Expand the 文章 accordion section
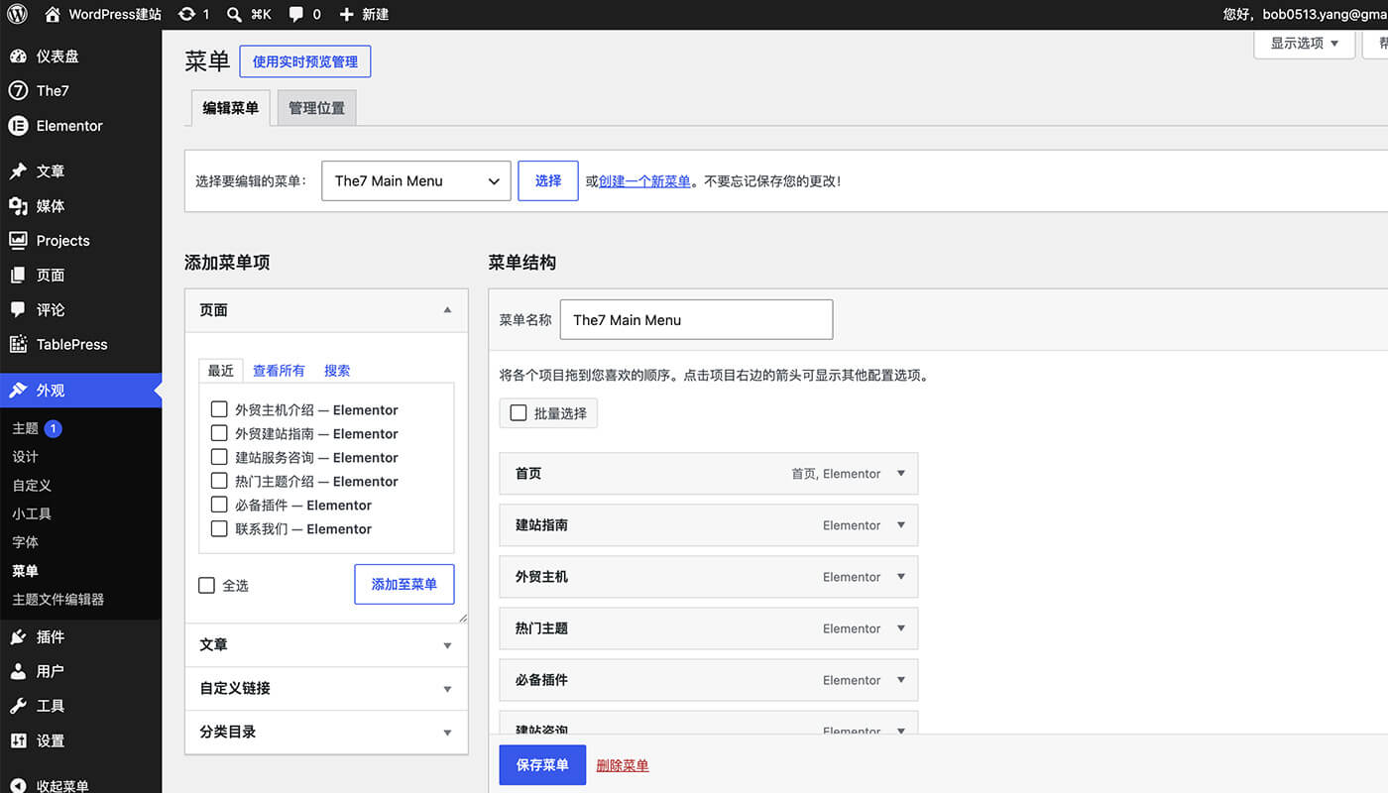 [326, 644]
